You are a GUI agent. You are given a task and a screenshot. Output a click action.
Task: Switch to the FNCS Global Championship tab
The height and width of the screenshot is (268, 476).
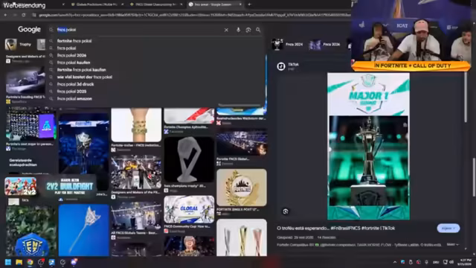(x=155, y=4)
